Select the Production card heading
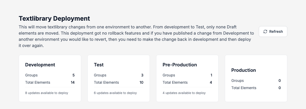306x109 pixels. (244, 70)
